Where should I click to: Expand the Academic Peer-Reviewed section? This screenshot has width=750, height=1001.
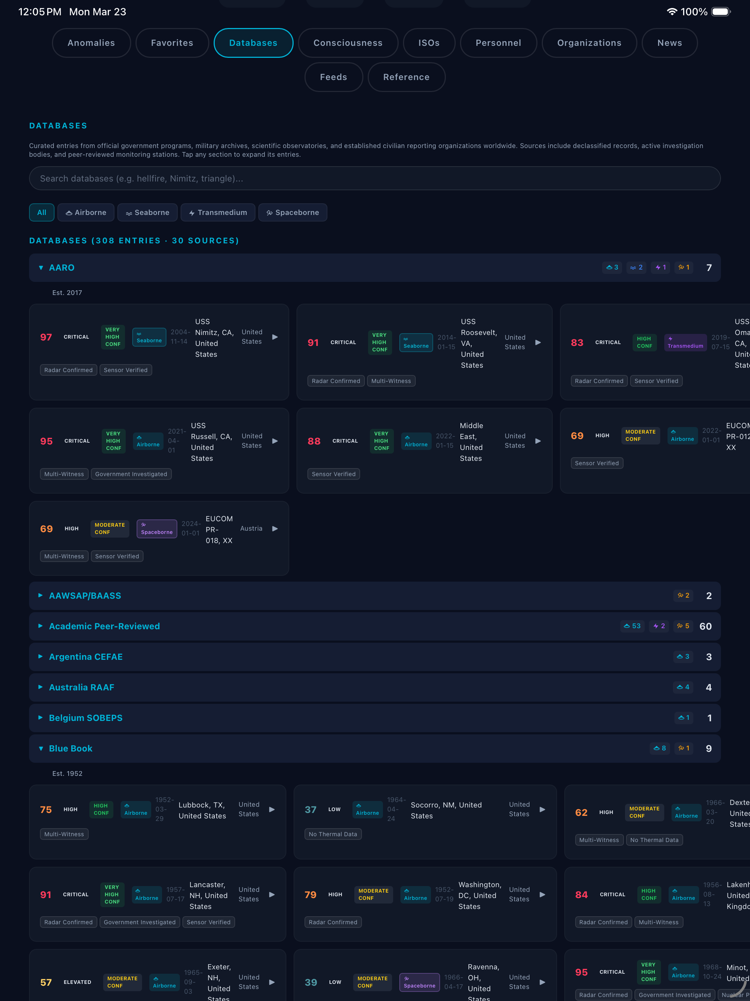tap(375, 626)
